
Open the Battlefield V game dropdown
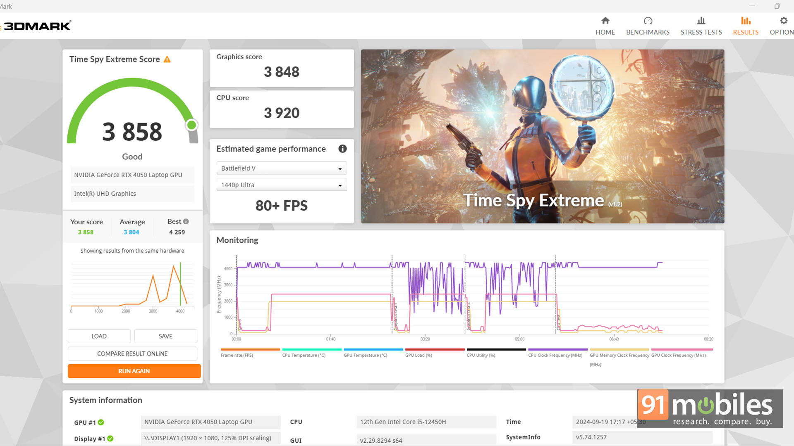(281, 168)
